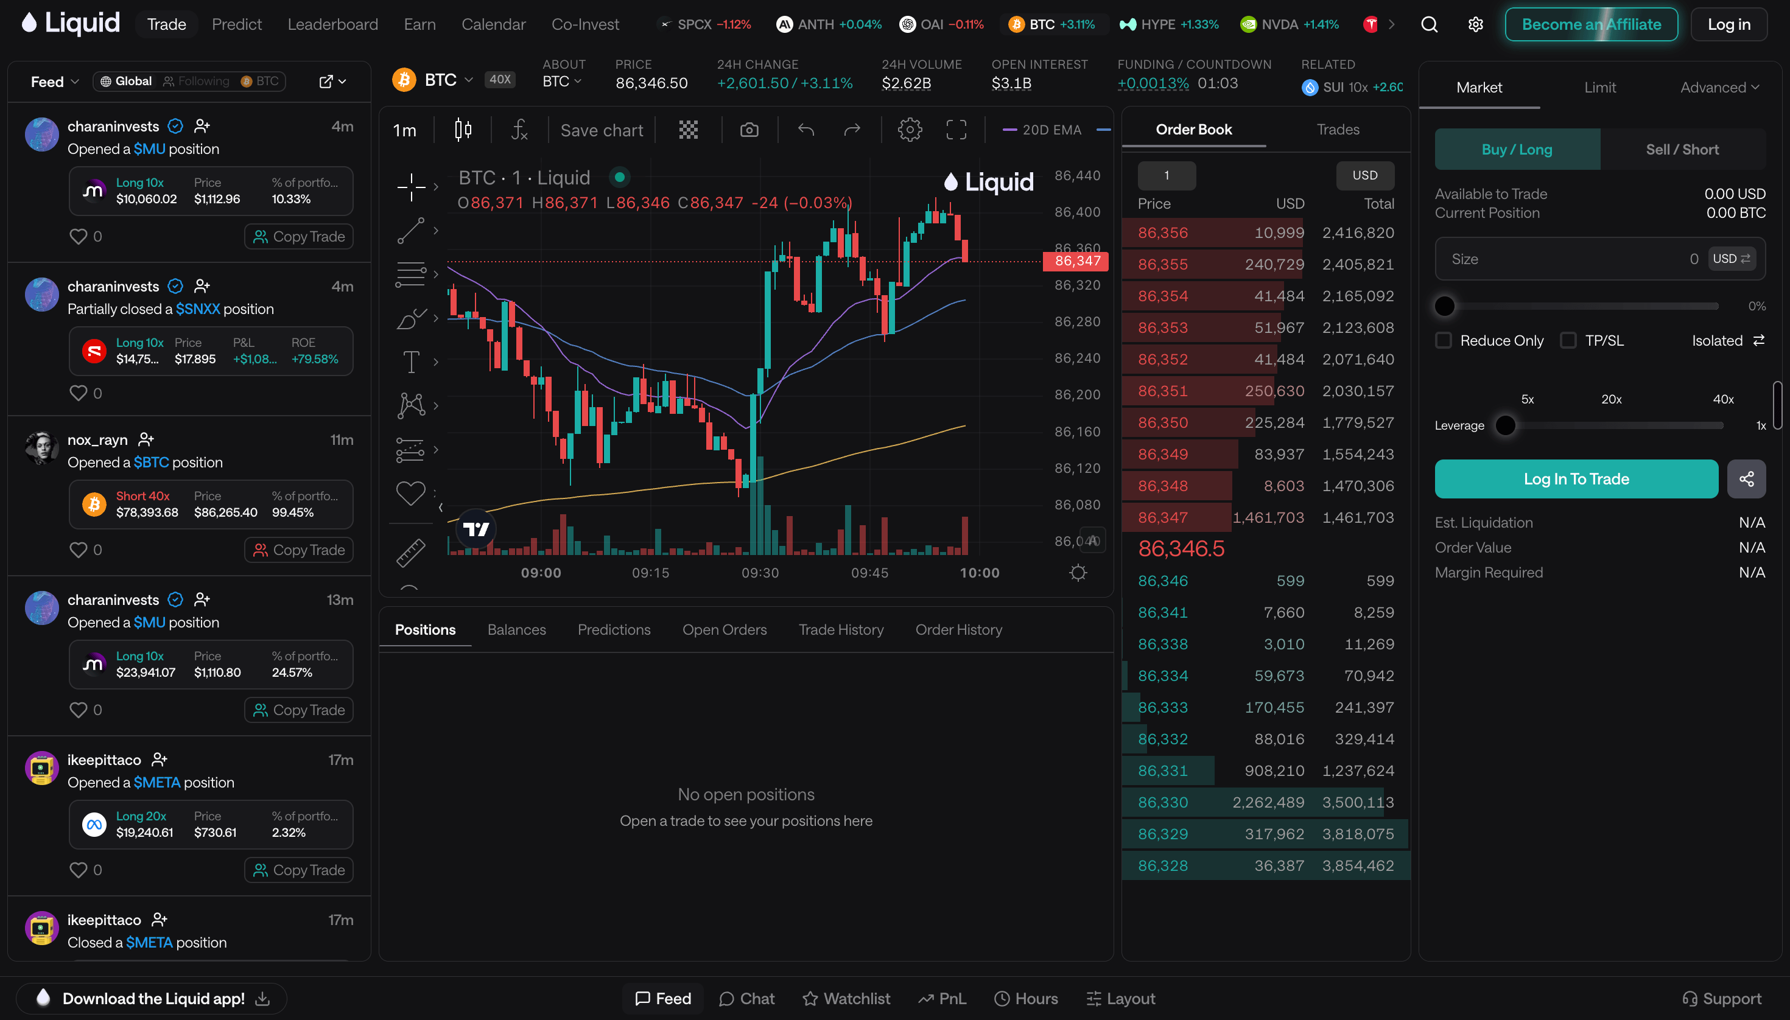Select the text annotation tool
The width and height of the screenshot is (1790, 1020).
click(411, 362)
